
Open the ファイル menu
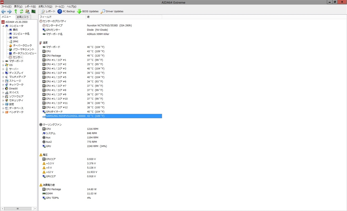pos(6,6)
